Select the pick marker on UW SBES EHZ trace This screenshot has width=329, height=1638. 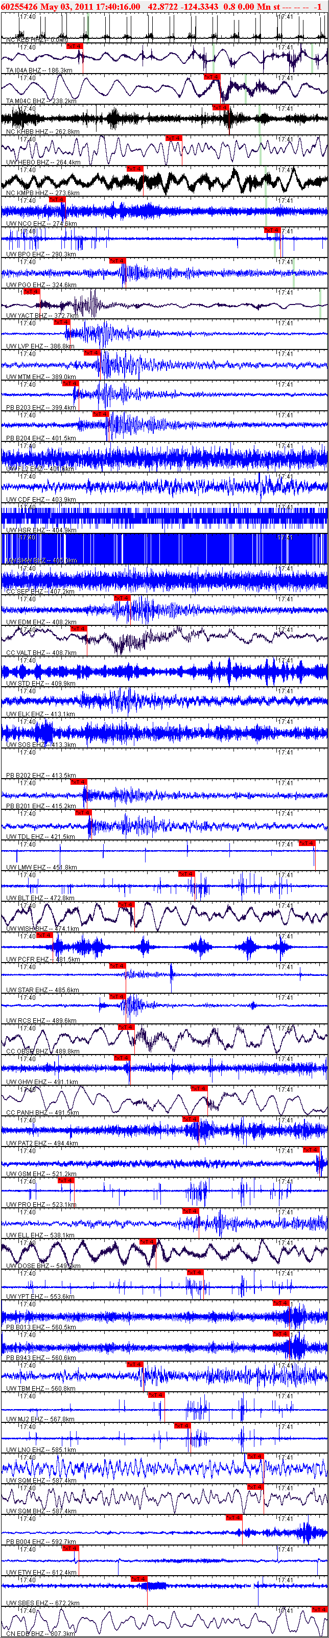[x=139, y=1579]
